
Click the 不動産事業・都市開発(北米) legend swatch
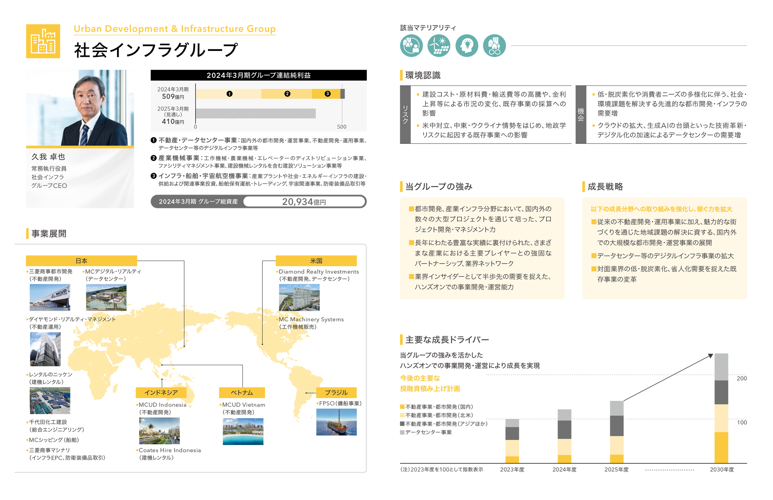pyautogui.click(x=402, y=415)
